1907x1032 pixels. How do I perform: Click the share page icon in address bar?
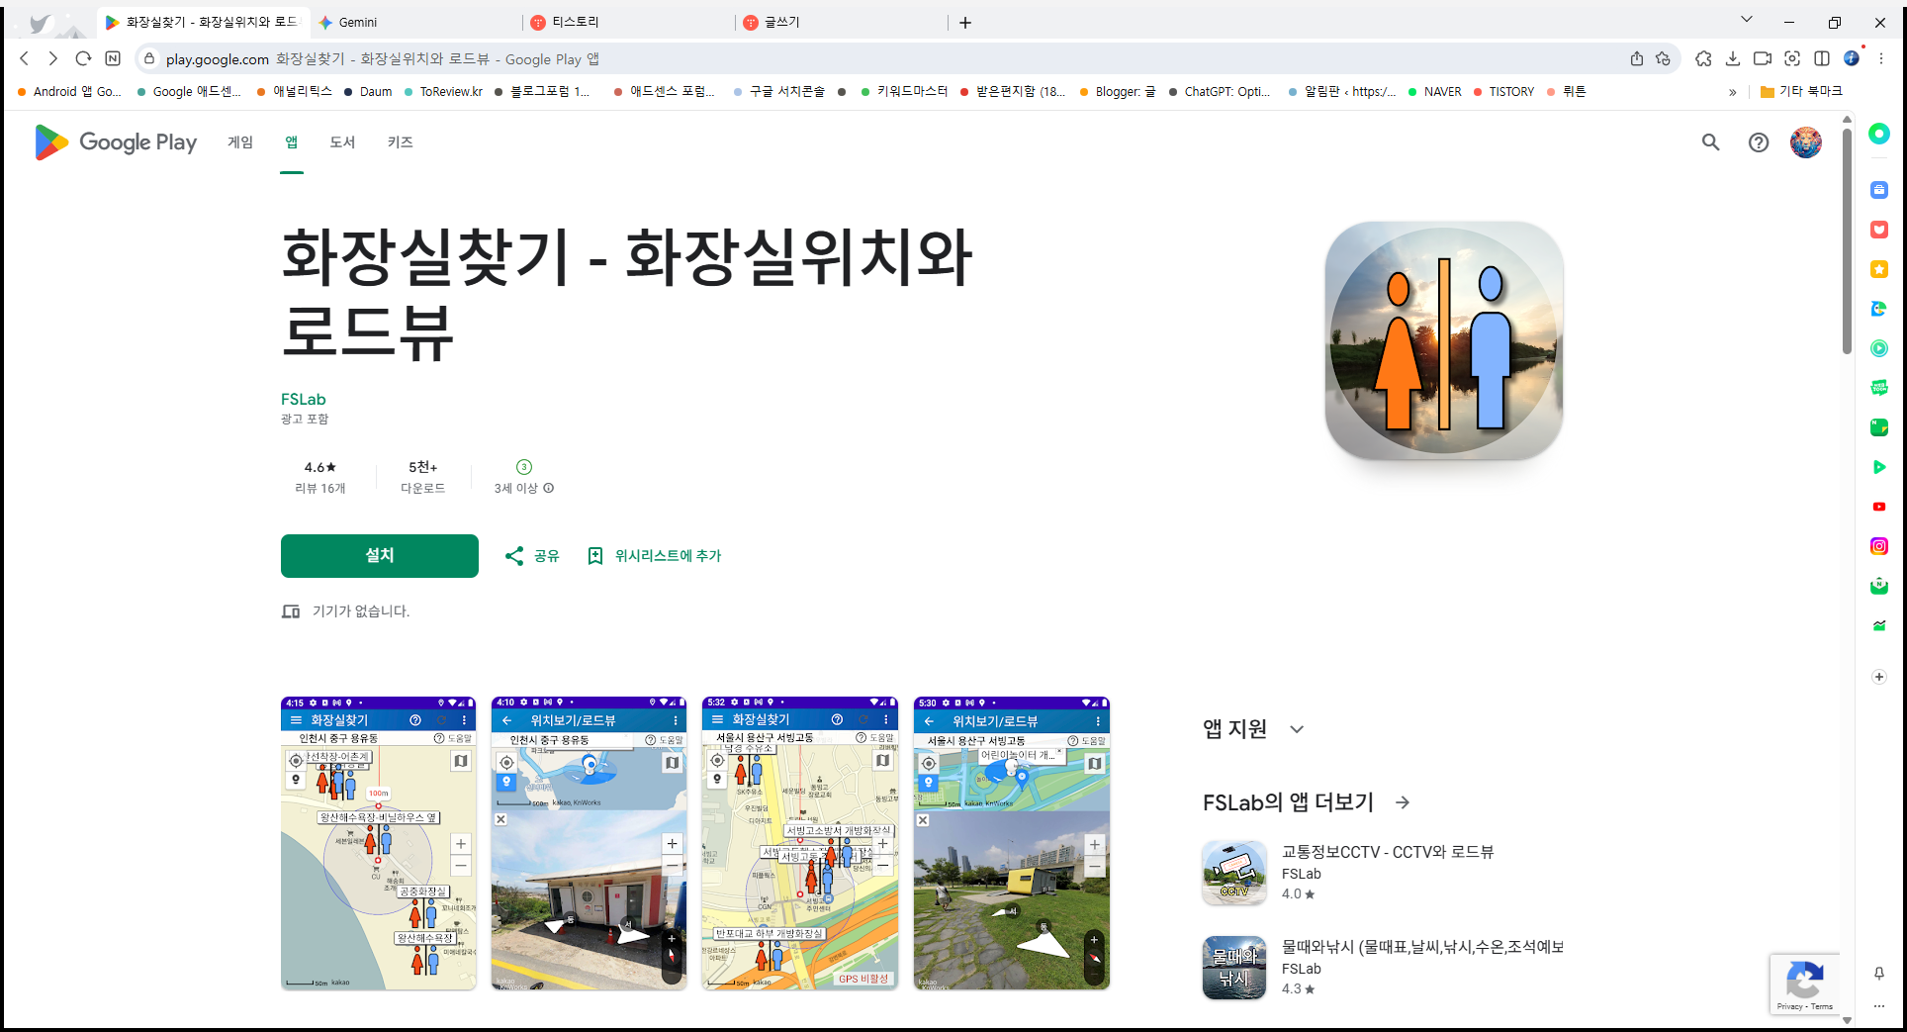[x=1636, y=59]
